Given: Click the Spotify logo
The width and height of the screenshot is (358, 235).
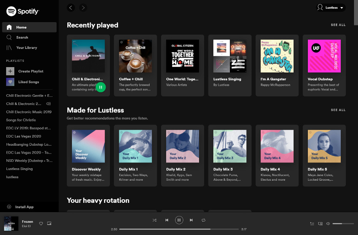Looking at the screenshot, I should click(23, 11).
